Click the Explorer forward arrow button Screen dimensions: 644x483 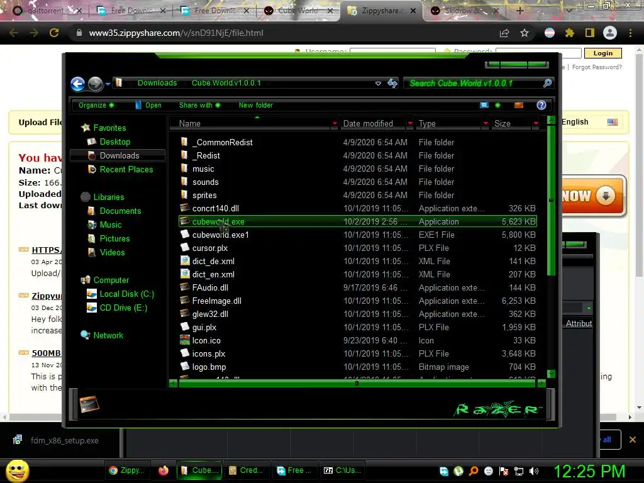(96, 84)
